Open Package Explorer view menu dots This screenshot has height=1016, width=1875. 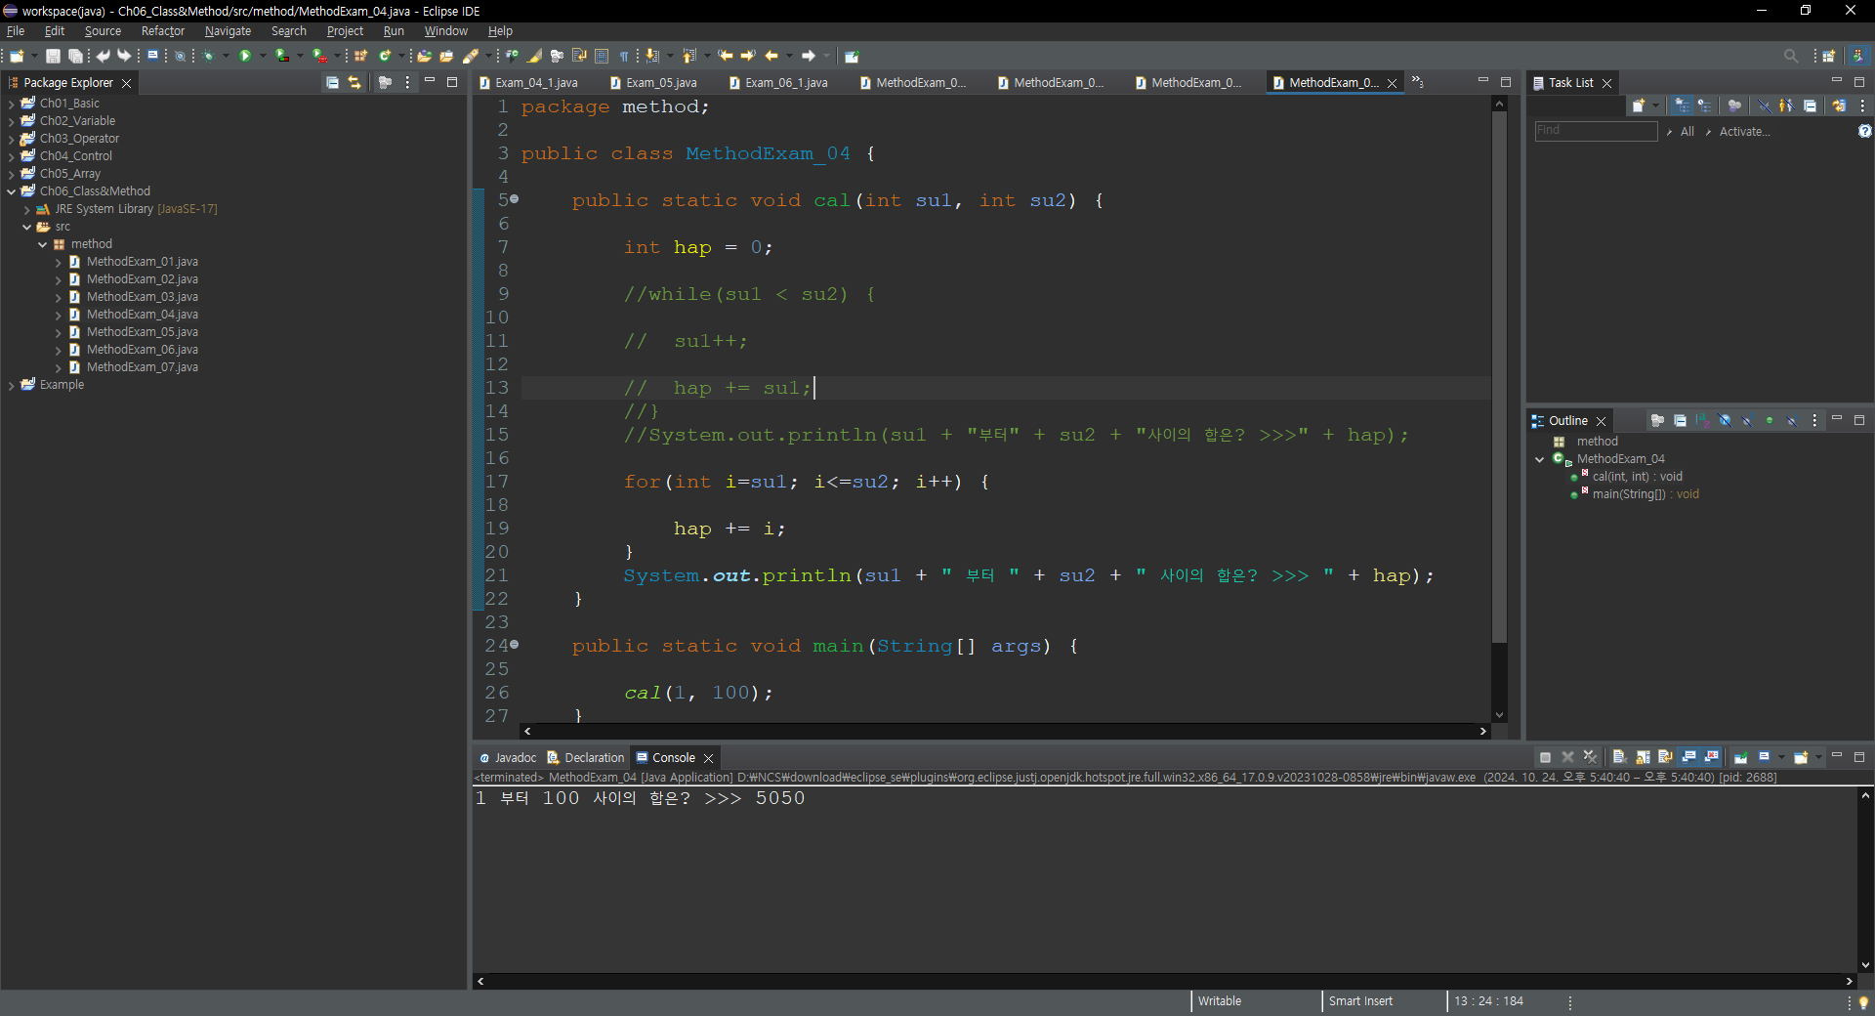click(407, 83)
